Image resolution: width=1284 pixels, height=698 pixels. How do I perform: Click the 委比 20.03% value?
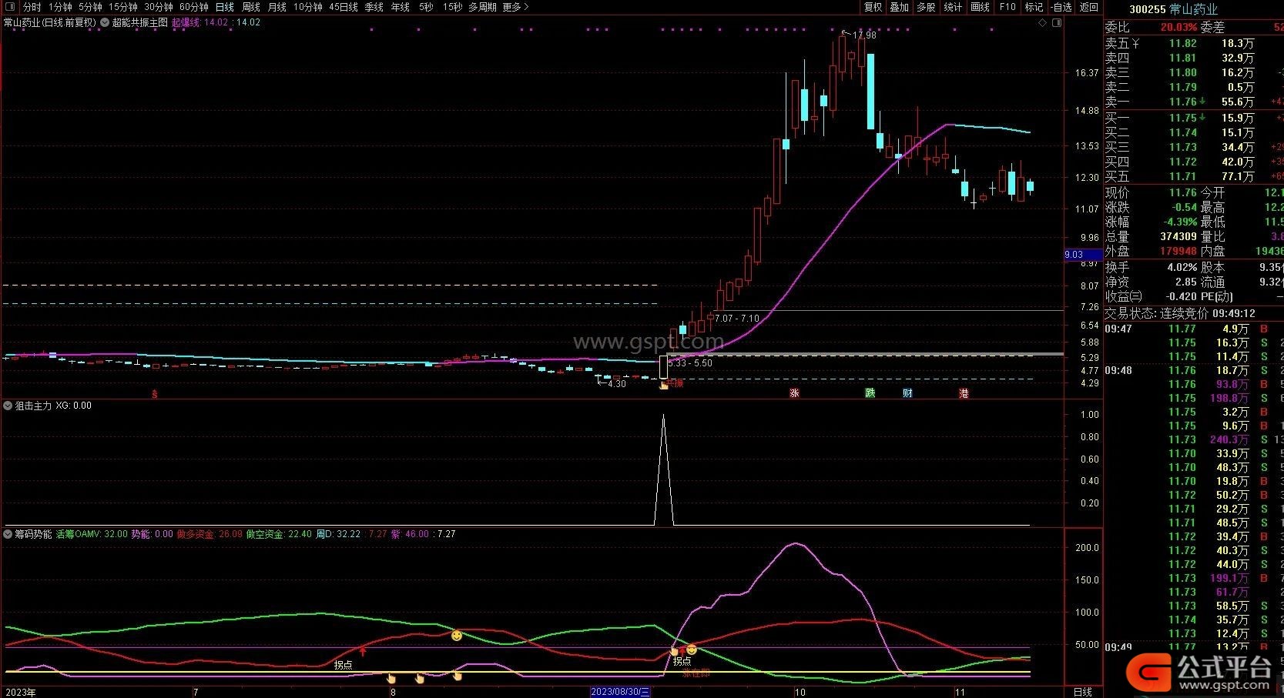[x=1178, y=27]
